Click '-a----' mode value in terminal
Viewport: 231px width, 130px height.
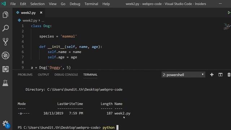click(x=23, y=113)
